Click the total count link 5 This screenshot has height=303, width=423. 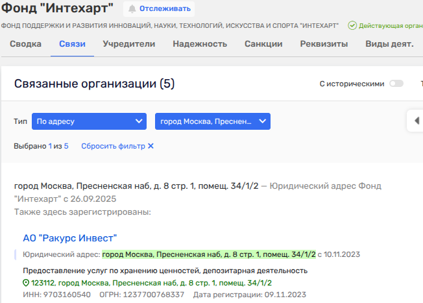coord(66,146)
